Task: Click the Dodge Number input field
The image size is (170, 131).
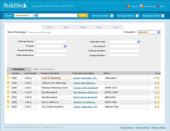Action: tap(124, 55)
